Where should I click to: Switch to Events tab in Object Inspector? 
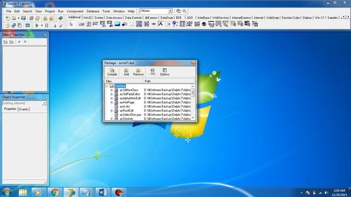point(24,109)
